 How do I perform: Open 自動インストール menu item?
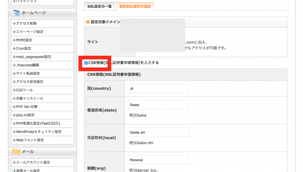30,98
